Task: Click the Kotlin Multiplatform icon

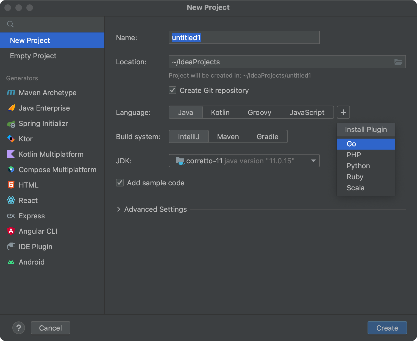Action: click(x=11, y=154)
